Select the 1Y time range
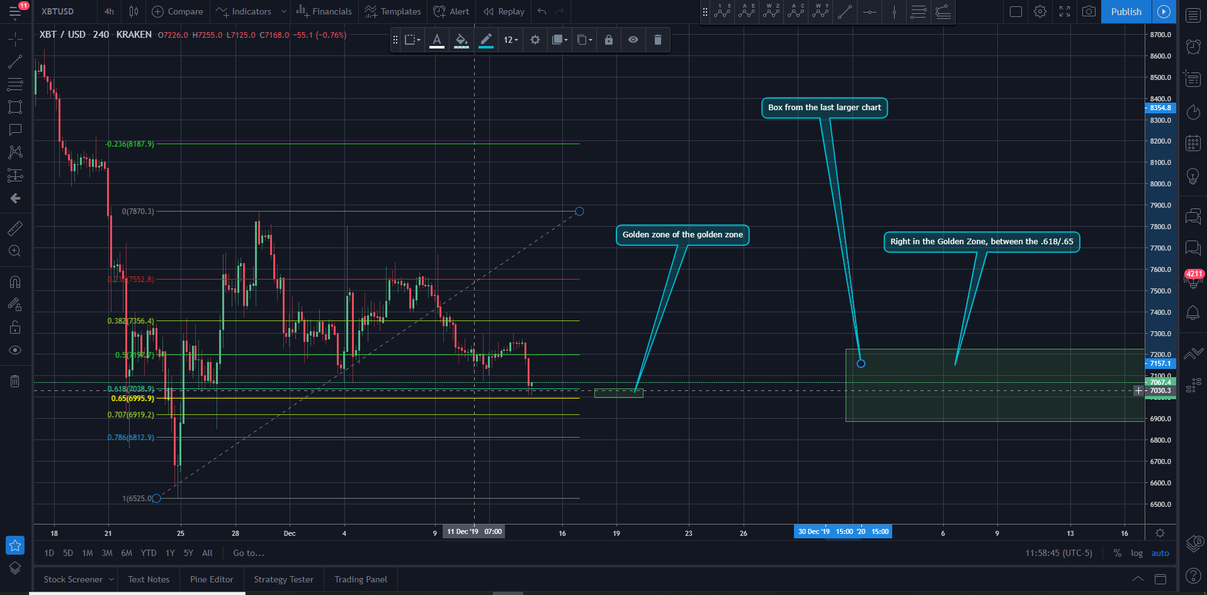 170,553
